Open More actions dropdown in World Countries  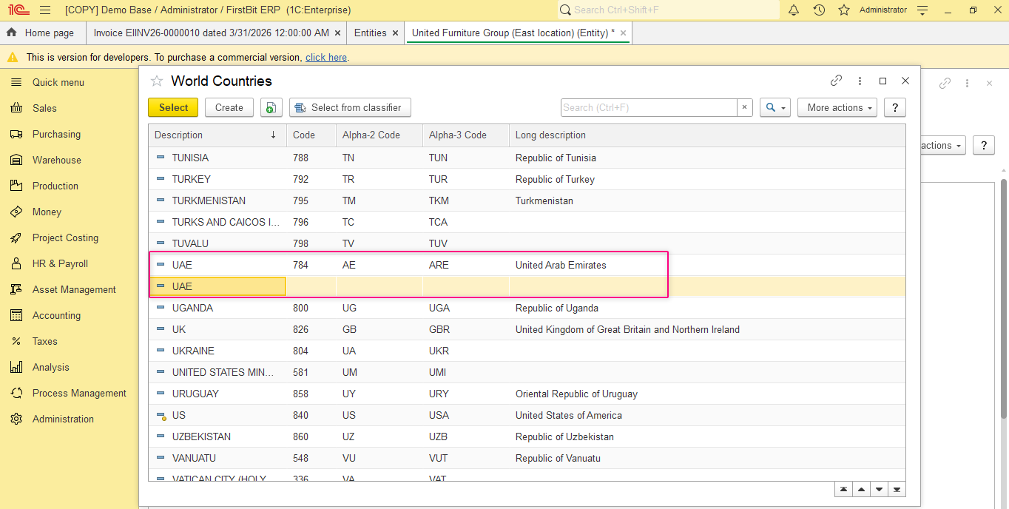(x=837, y=107)
